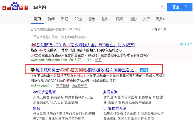Viewport: 193px width, 124px height.
Task: Click the DNF favicon beside result title
Action: point(32,70)
